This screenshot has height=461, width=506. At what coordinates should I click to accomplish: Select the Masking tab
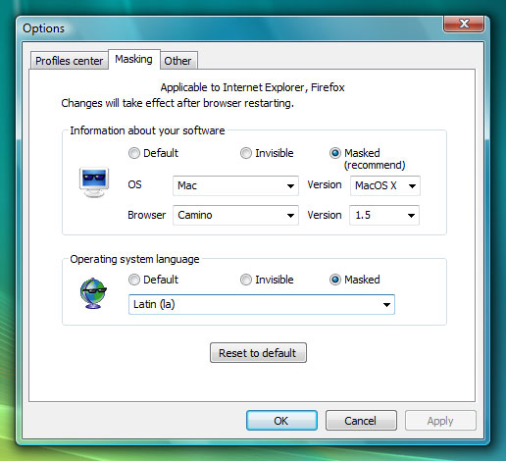[x=134, y=59]
